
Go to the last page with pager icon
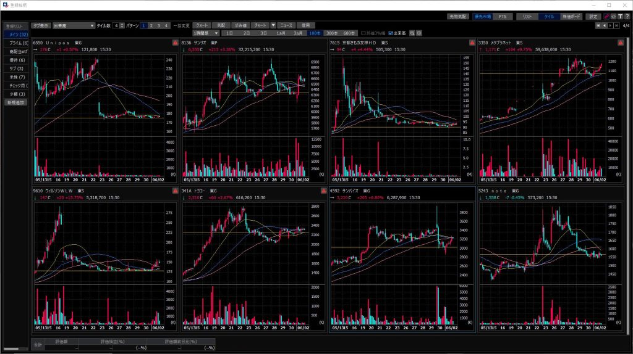click(616, 25)
